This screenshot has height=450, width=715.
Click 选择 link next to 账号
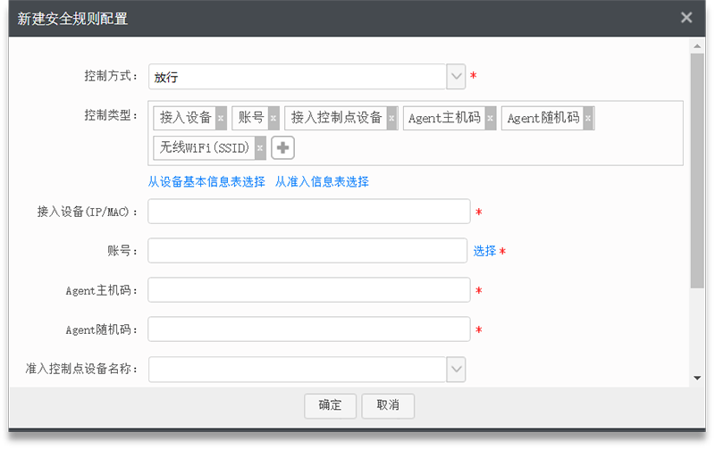[484, 251]
